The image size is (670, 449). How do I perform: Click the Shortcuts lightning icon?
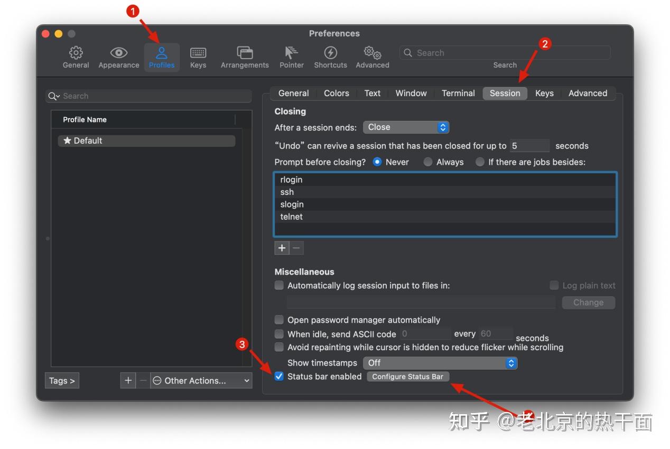330,57
